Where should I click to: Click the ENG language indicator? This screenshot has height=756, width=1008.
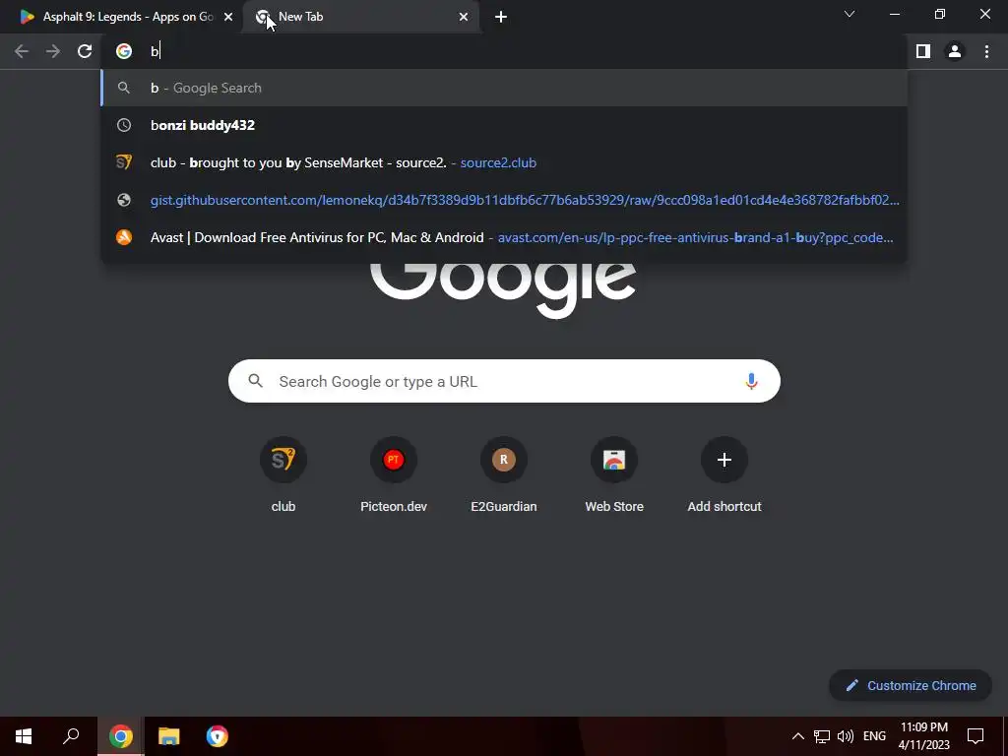(874, 736)
